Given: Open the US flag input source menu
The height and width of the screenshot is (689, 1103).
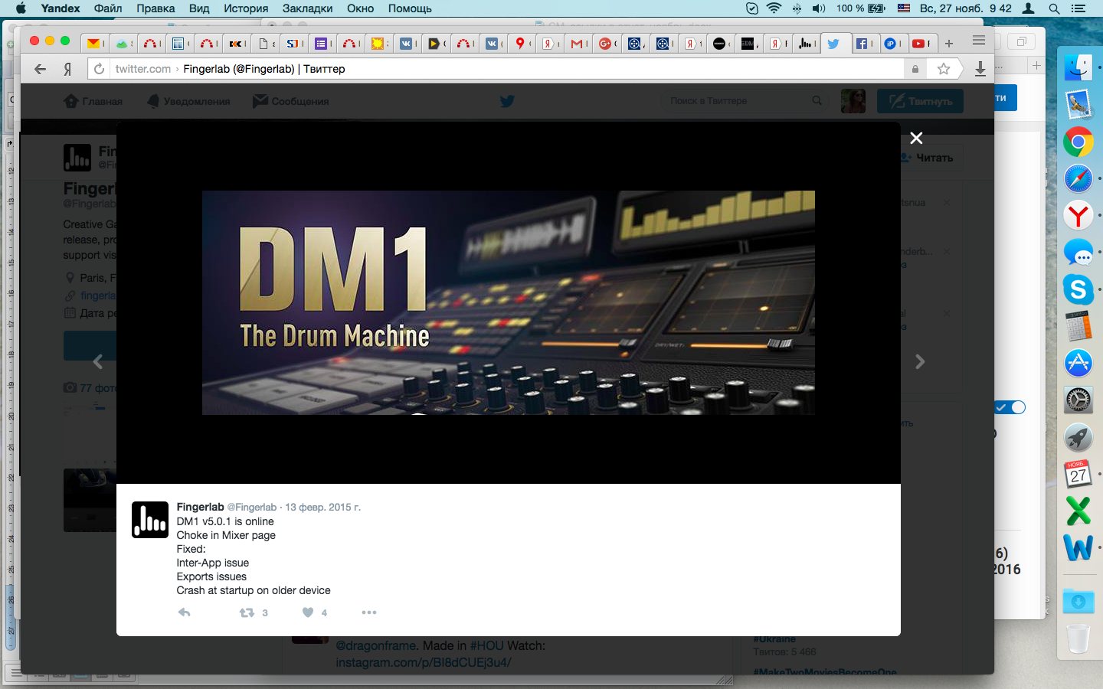Looking at the screenshot, I should [x=904, y=8].
